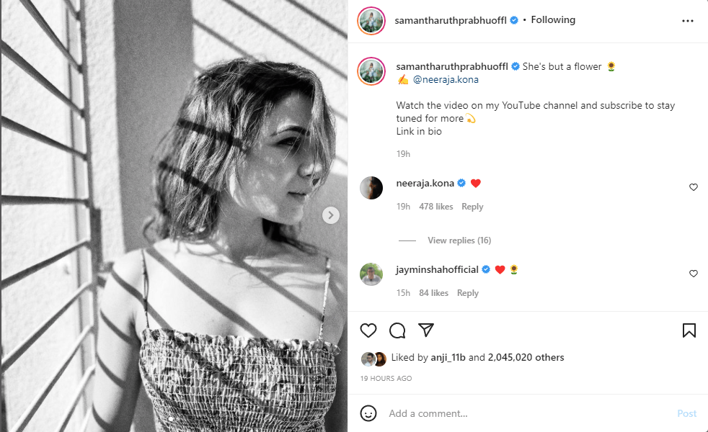Open the three-dot more options menu
The image size is (708, 432).
coord(687,21)
